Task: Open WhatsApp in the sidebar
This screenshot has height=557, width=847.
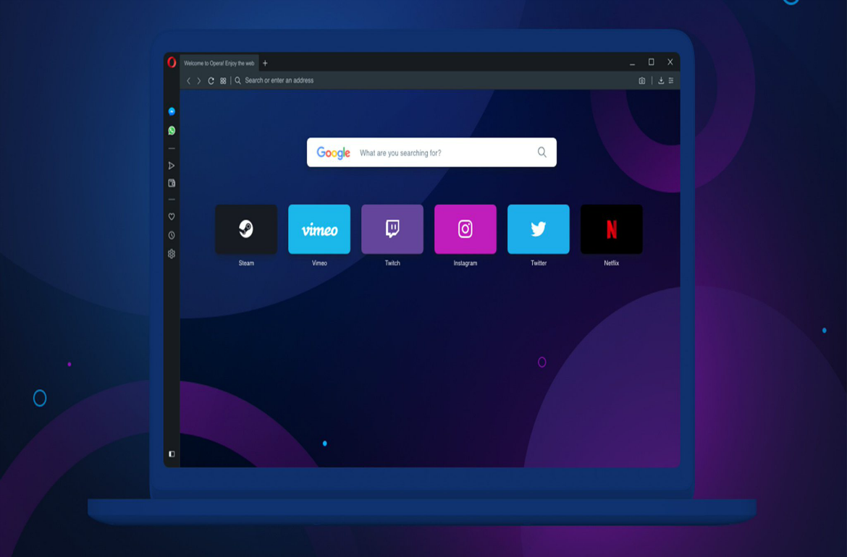Action: click(x=172, y=131)
